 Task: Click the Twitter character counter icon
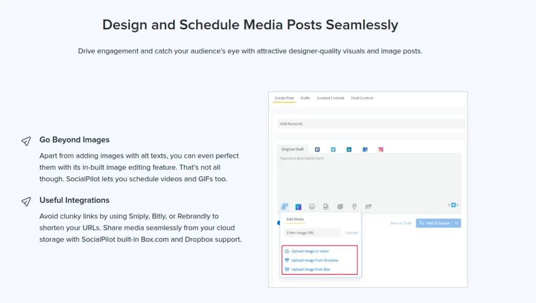point(453,205)
